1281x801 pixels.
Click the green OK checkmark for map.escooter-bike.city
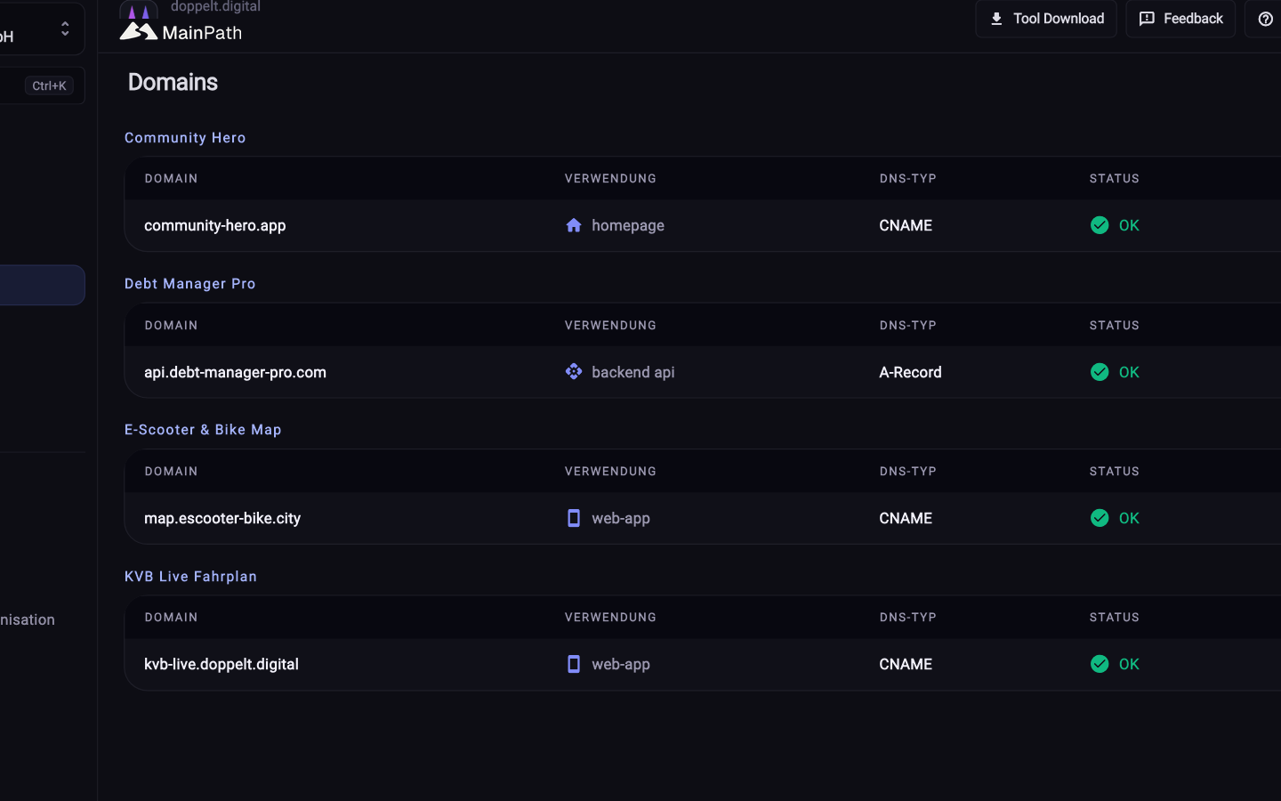tap(1100, 518)
